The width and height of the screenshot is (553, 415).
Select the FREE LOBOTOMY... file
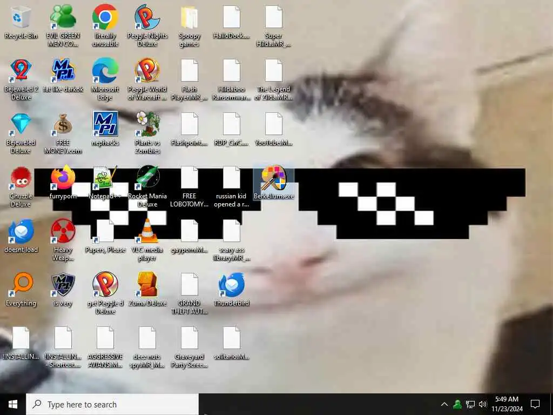tap(190, 187)
